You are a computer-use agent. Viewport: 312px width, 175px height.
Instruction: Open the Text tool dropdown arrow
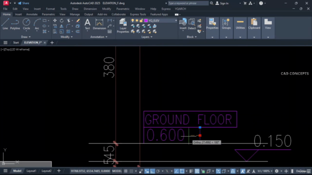87,31
